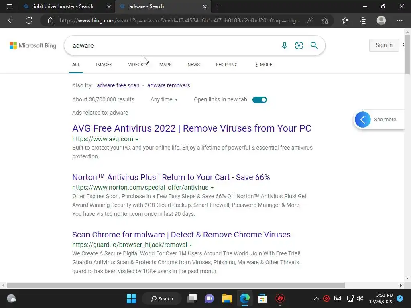411x308 pixels.
Task: Show hidden system tray icons
Action: pos(316,298)
